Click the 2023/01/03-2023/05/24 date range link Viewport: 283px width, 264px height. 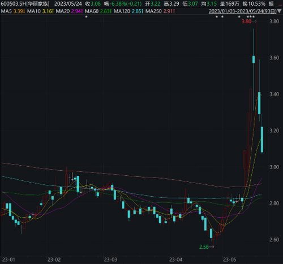[242, 11]
